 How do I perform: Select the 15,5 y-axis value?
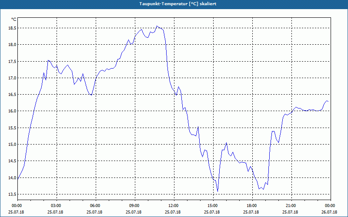[x=13, y=128]
